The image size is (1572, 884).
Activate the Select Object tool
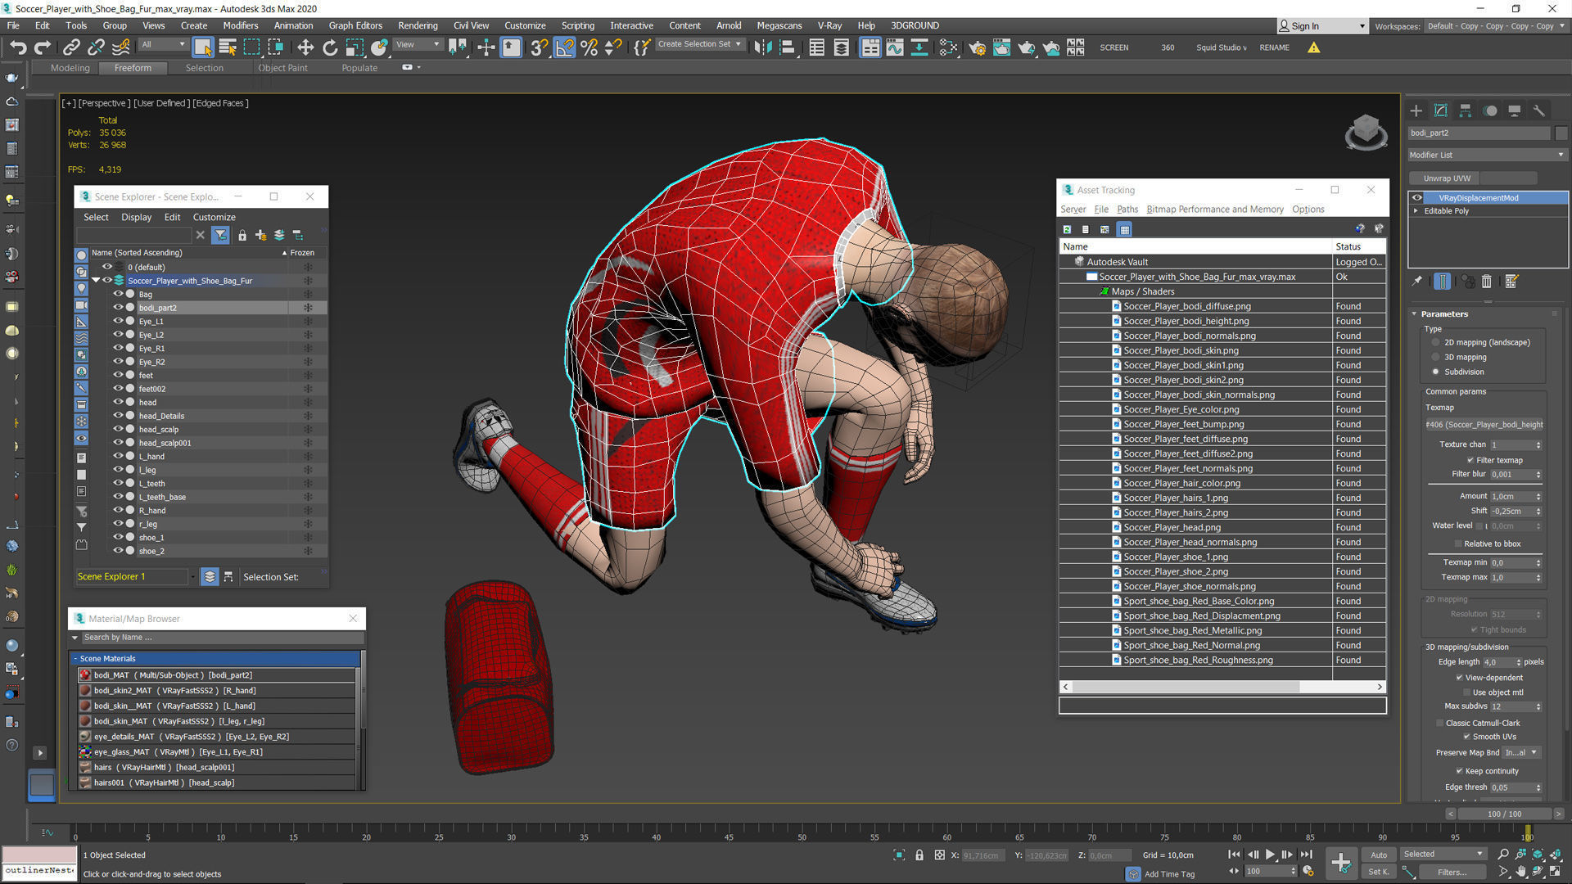[x=202, y=47]
